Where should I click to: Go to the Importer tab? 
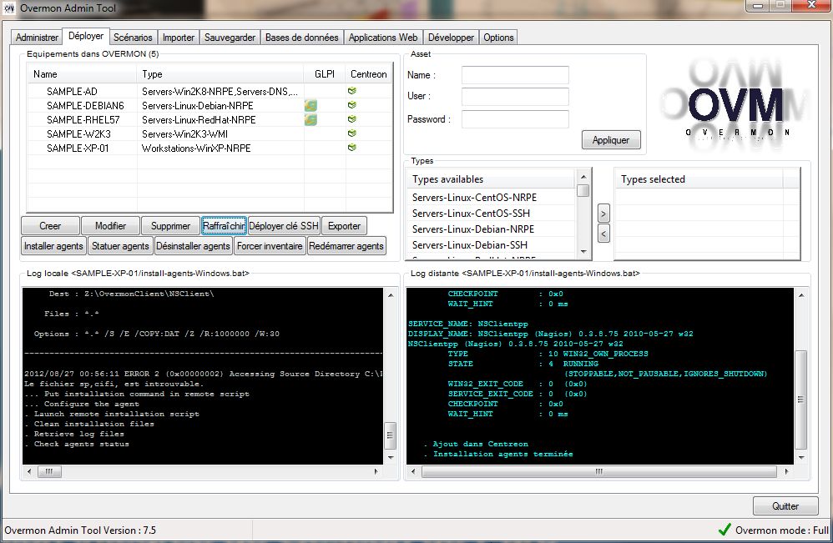tap(179, 38)
